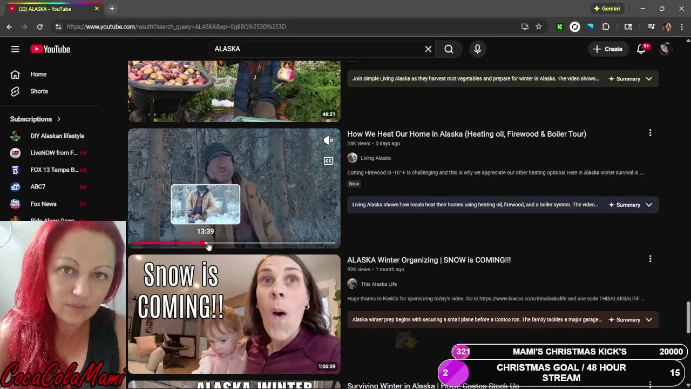
Task: Click the page vertical scrollbar thumb
Action: [688, 318]
